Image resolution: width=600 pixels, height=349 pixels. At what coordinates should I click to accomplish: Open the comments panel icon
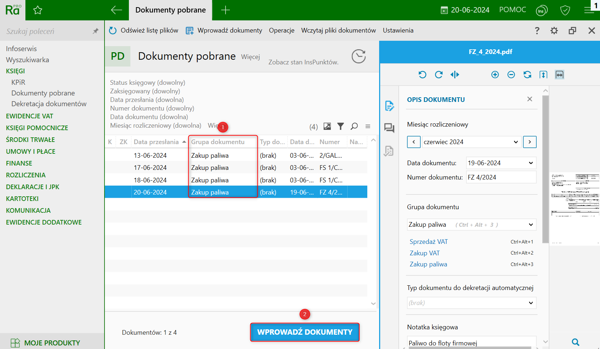pyautogui.click(x=389, y=128)
